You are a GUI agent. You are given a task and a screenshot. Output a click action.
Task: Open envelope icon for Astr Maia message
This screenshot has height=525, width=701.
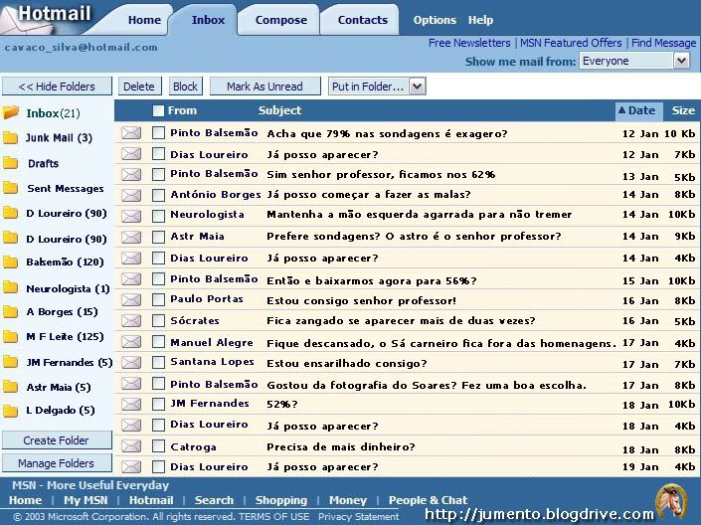pos(131,237)
